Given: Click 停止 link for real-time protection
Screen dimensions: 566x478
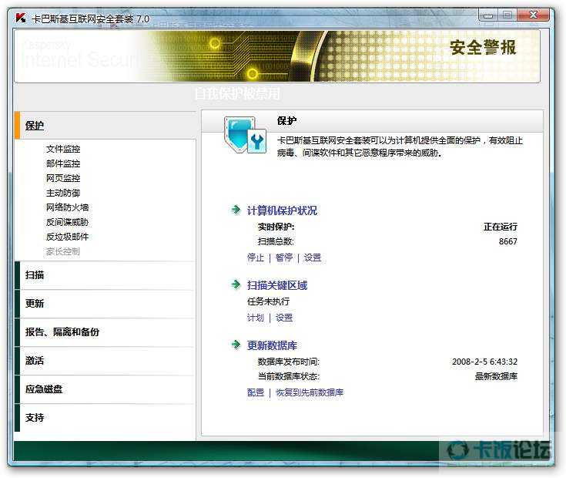Looking at the screenshot, I should (256, 258).
